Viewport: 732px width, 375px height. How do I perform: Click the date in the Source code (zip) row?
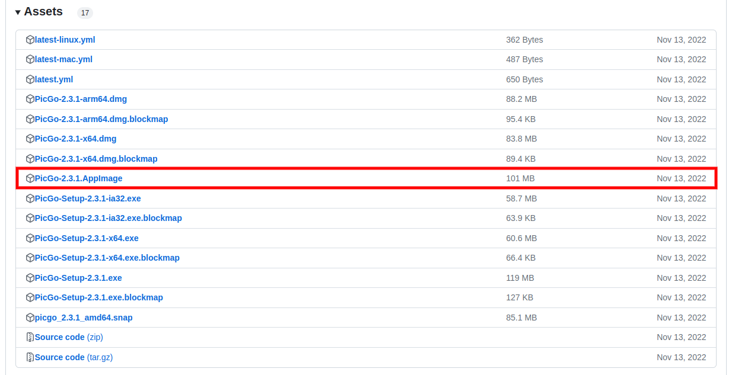click(682, 337)
